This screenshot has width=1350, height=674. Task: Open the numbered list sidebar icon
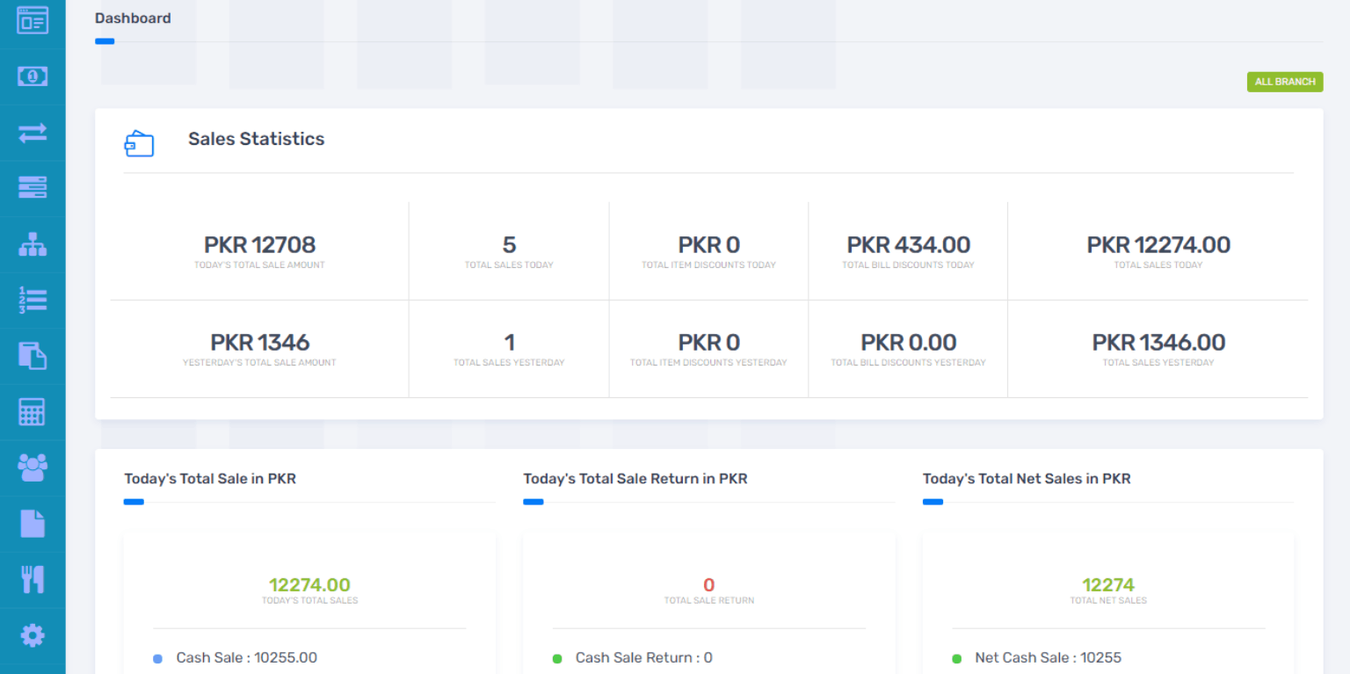[33, 300]
